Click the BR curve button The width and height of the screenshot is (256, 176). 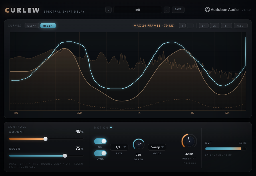[x=204, y=26]
